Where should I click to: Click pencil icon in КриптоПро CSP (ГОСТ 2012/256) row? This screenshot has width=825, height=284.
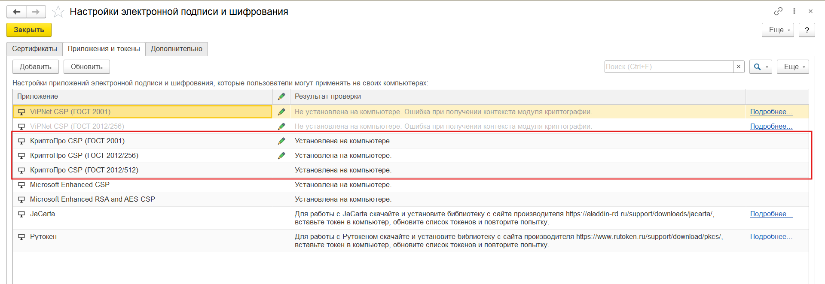281,156
